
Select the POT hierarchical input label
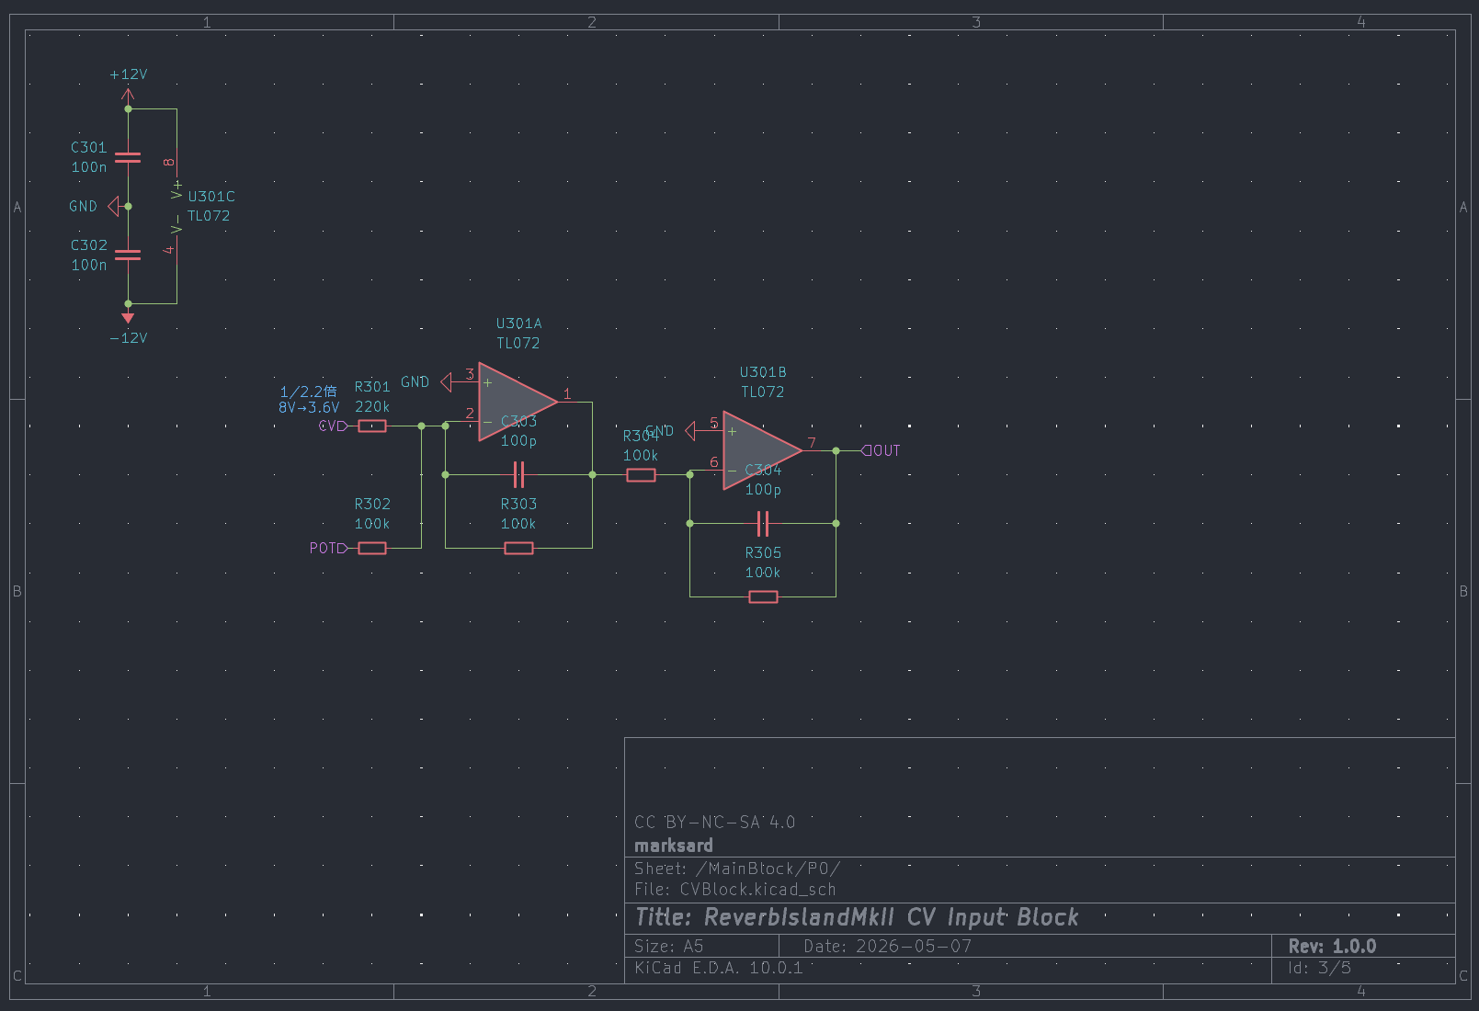tap(328, 549)
